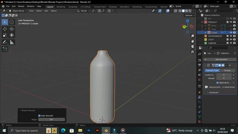The height and width of the screenshot is (134, 238).
Task: Open the viewport Add menu
Action: 46,11
